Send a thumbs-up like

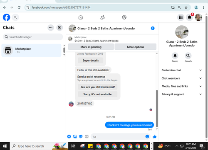[154, 137]
